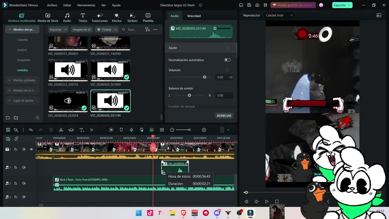
Task: Toggle Normalización automática switch
Action: (x=227, y=60)
